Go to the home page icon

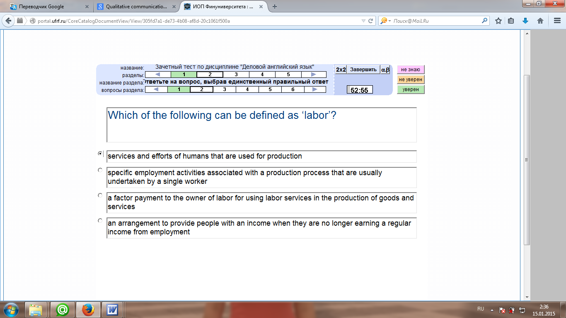[x=540, y=21]
